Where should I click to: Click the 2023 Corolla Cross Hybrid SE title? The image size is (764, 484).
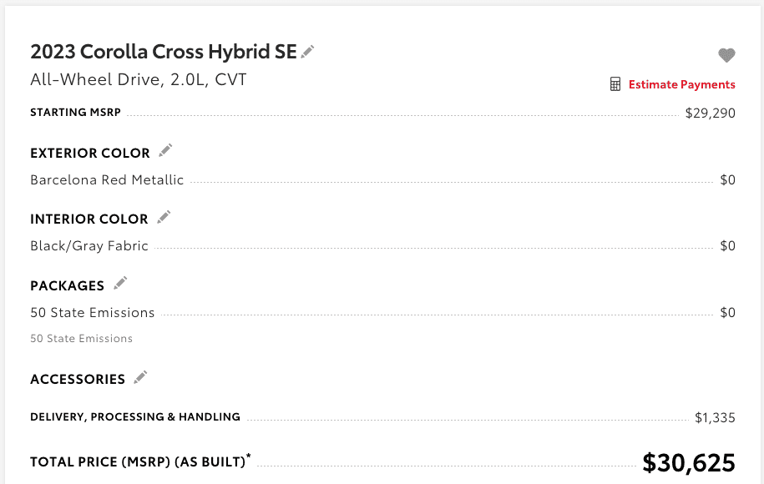point(163,52)
